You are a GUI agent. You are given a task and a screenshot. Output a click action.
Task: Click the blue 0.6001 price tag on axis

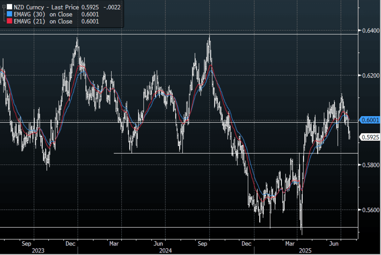point(370,120)
